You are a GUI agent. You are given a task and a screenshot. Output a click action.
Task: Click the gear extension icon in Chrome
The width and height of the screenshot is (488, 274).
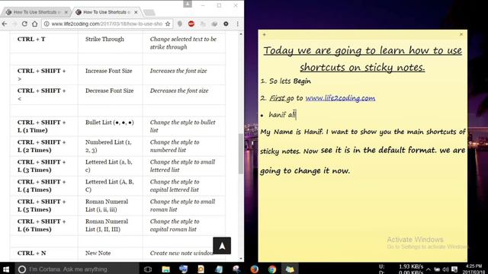click(226, 24)
